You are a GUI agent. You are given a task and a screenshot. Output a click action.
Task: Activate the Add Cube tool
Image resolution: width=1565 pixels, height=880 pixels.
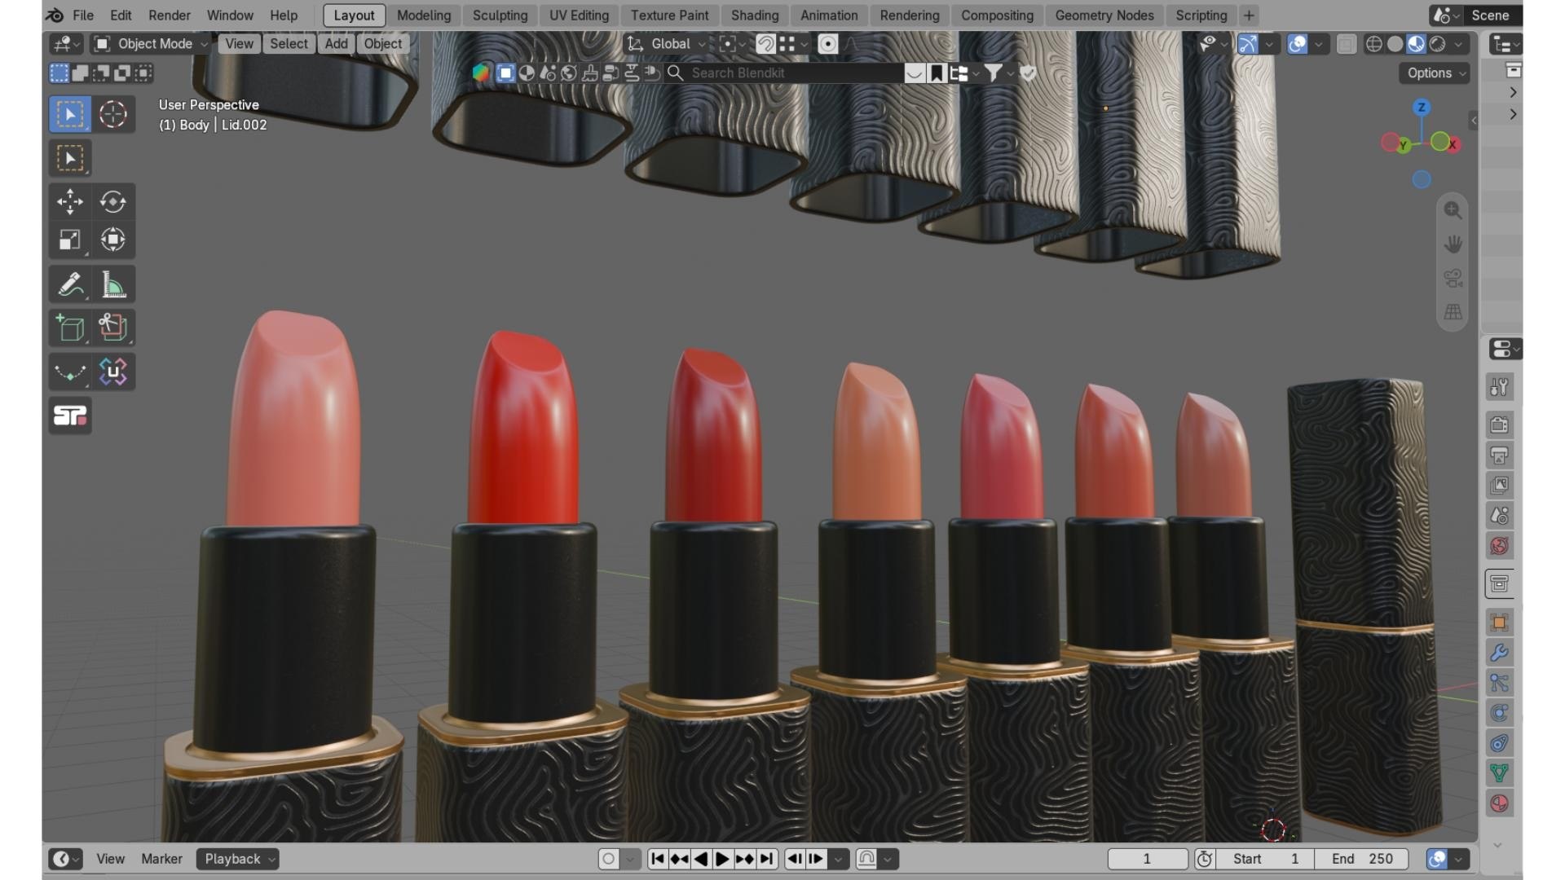click(x=69, y=328)
